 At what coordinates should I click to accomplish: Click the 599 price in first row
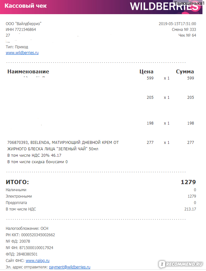click(x=150, y=78)
